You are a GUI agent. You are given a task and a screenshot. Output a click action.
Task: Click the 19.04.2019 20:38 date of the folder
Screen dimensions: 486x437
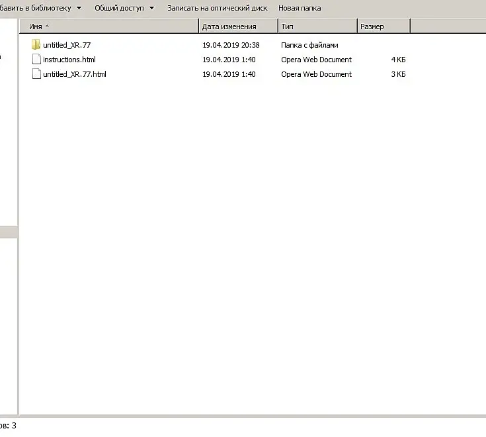(x=231, y=45)
